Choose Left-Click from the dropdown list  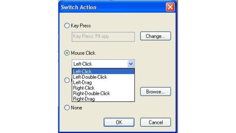[x=103, y=71]
